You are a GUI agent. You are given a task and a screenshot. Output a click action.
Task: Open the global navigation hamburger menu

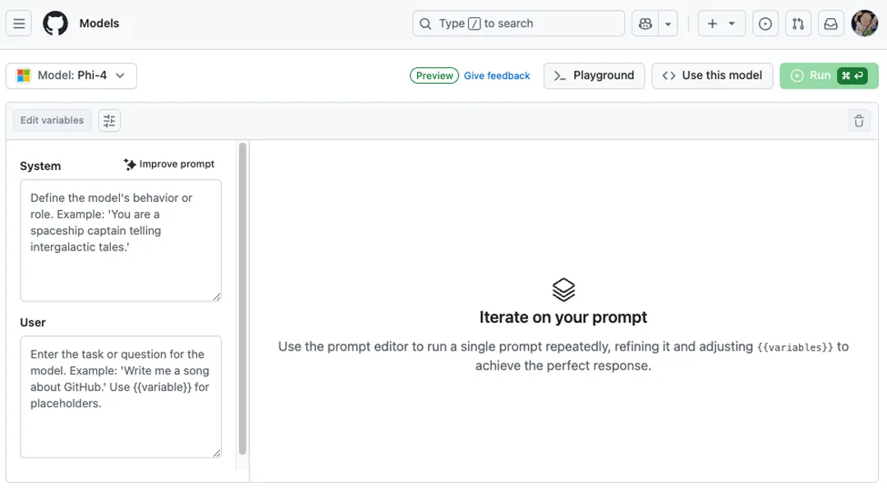click(x=19, y=23)
